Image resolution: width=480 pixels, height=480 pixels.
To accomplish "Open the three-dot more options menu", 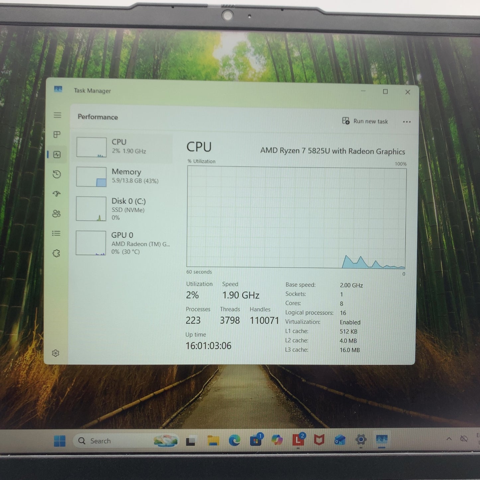I will [407, 122].
